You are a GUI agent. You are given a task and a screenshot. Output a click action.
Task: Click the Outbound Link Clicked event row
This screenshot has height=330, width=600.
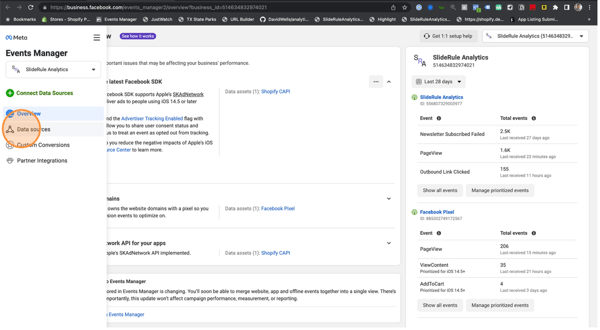(x=497, y=172)
